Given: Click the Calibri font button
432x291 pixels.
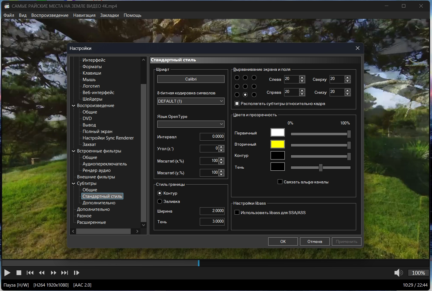Looking at the screenshot, I should pos(191,79).
